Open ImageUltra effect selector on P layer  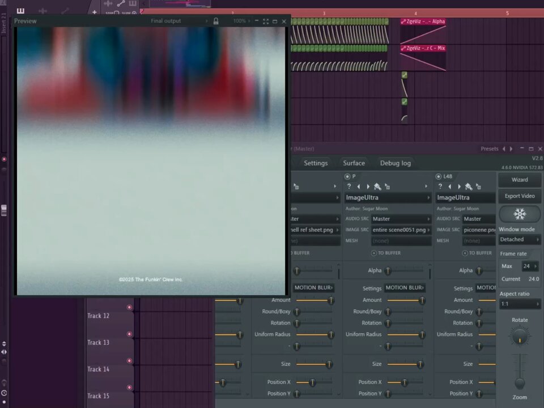coord(388,197)
